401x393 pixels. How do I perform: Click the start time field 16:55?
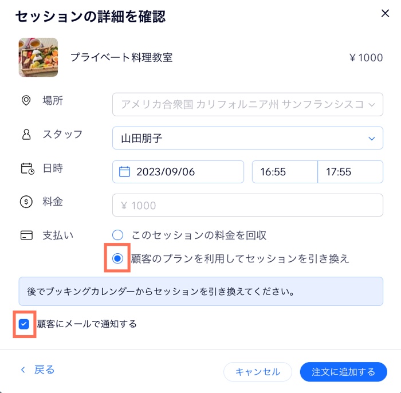point(285,172)
